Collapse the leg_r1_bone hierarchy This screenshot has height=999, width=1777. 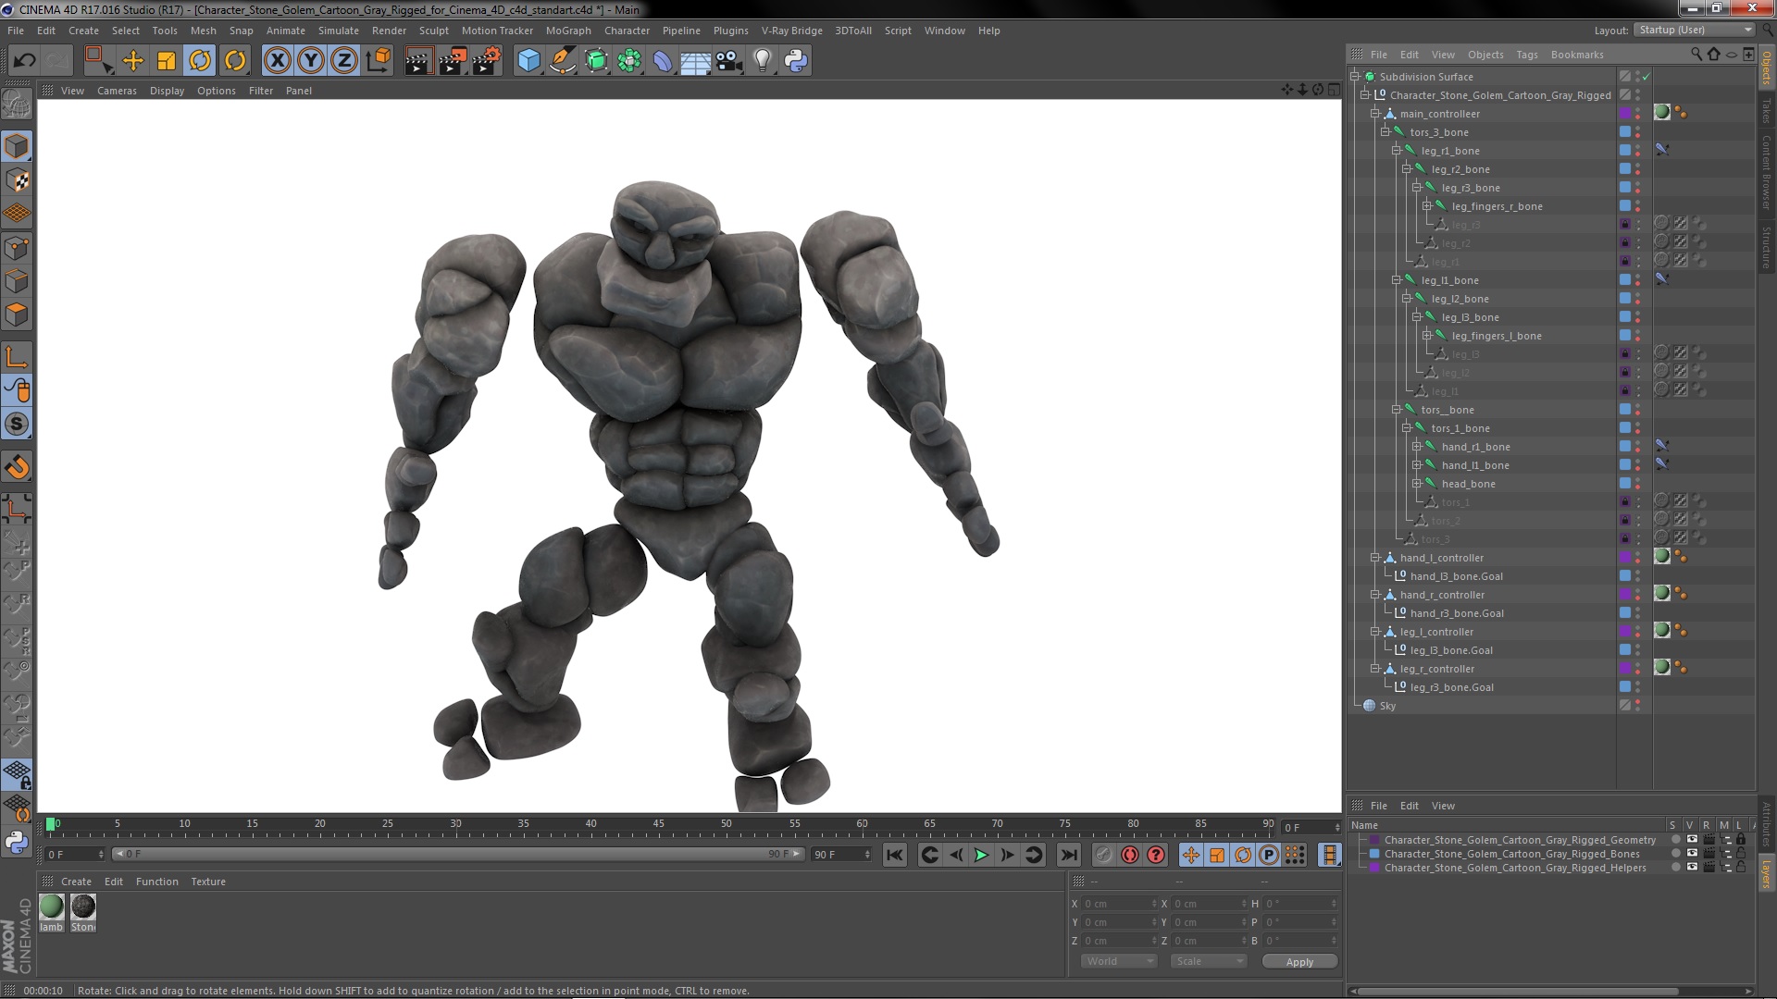(1396, 151)
